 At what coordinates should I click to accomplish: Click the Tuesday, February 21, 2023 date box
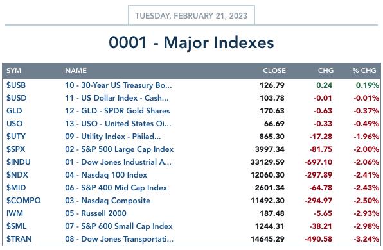point(191,15)
